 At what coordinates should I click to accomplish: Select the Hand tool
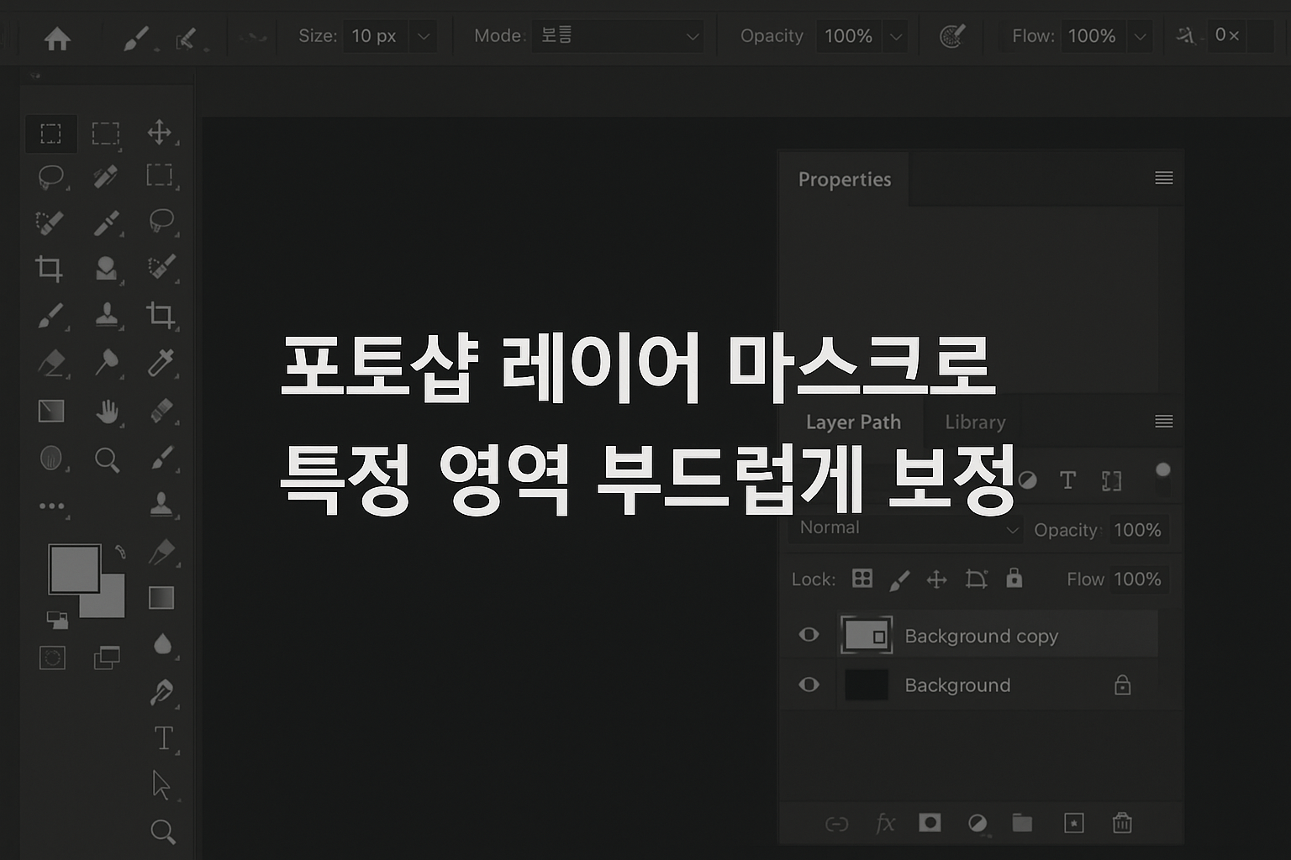107,412
